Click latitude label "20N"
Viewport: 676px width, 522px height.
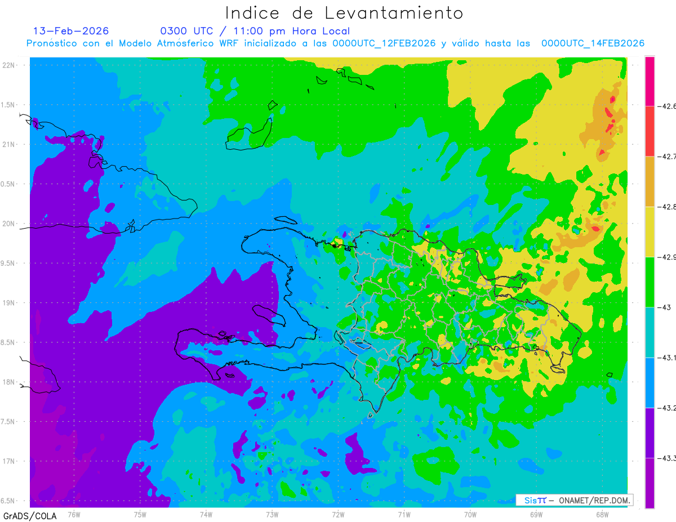click(x=8, y=224)
